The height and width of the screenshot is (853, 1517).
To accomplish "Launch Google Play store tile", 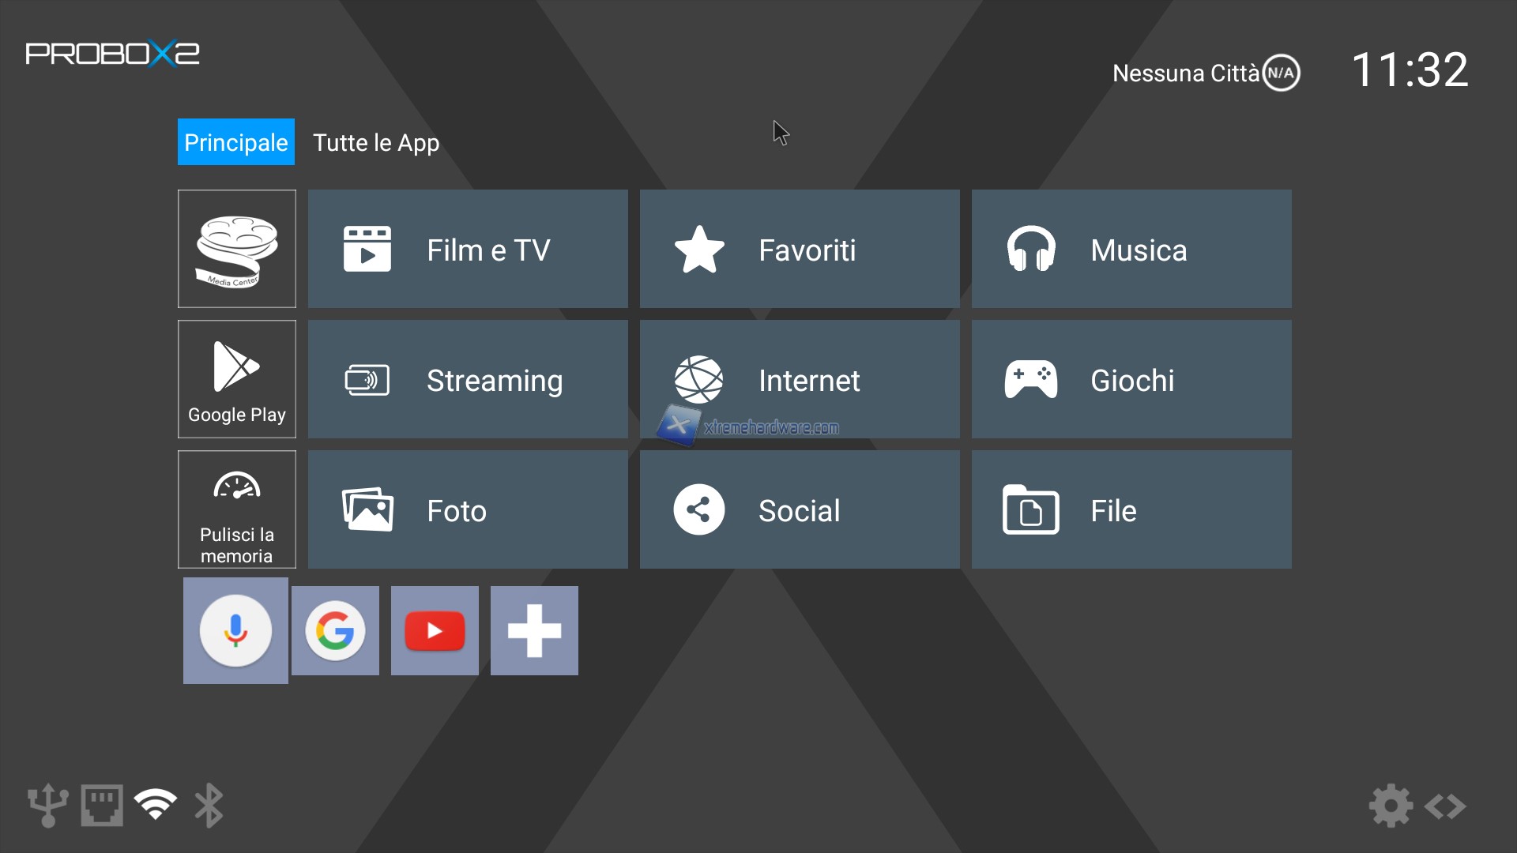I will pyautogui.click(x=236, y=379).
